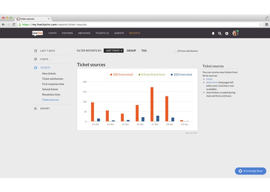Click the save as CSV link
This screenshot has height=192, width=270.
point(191,133)
